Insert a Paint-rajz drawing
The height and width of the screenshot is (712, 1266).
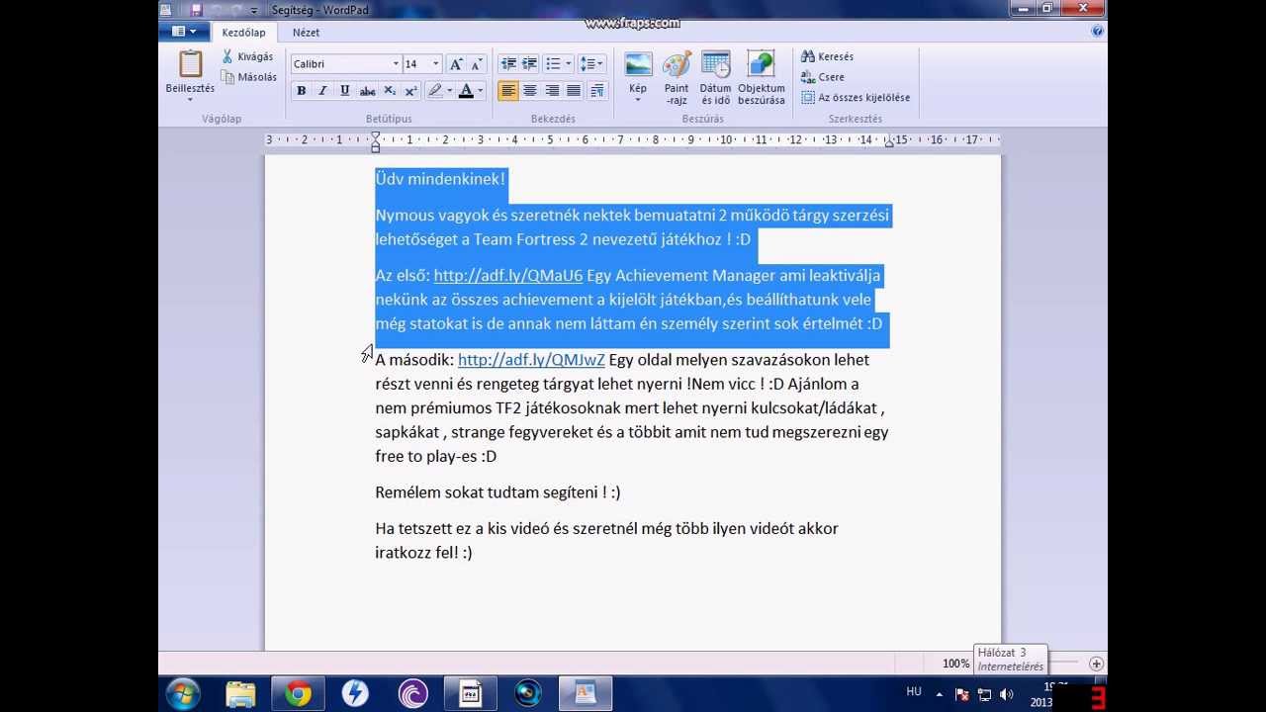pos(677,77)
